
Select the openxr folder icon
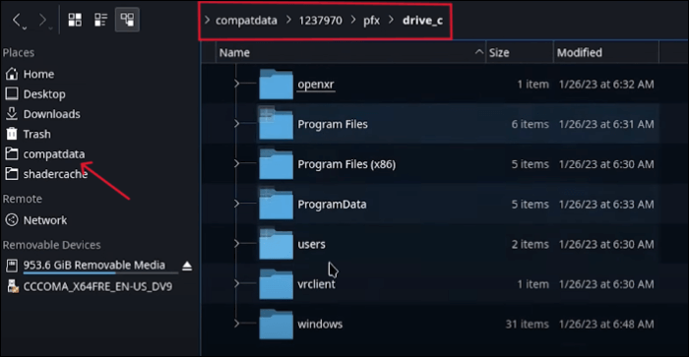[276, 85]
